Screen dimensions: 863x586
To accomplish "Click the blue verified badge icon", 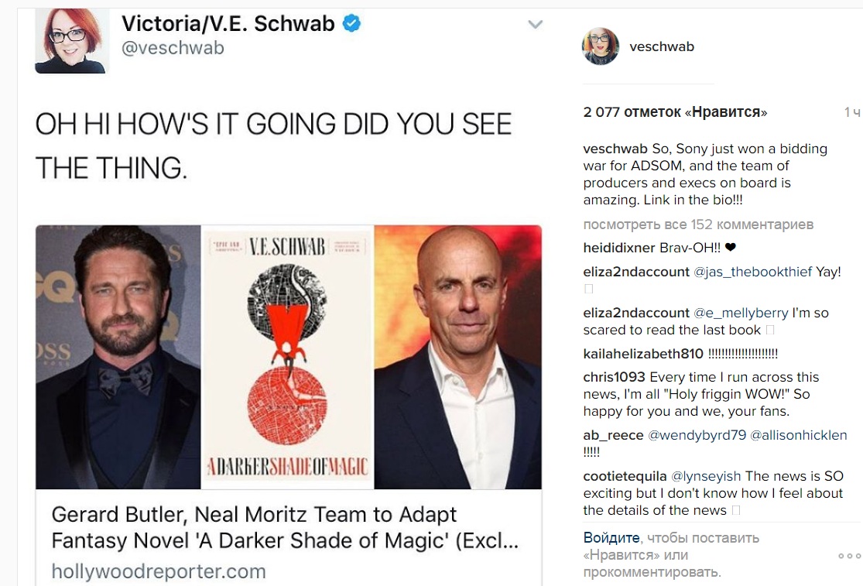I will 351,24.
